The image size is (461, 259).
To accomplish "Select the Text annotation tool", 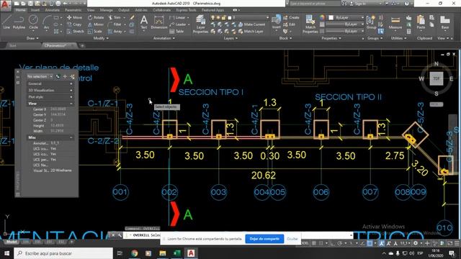I will (x=144, y=22).
